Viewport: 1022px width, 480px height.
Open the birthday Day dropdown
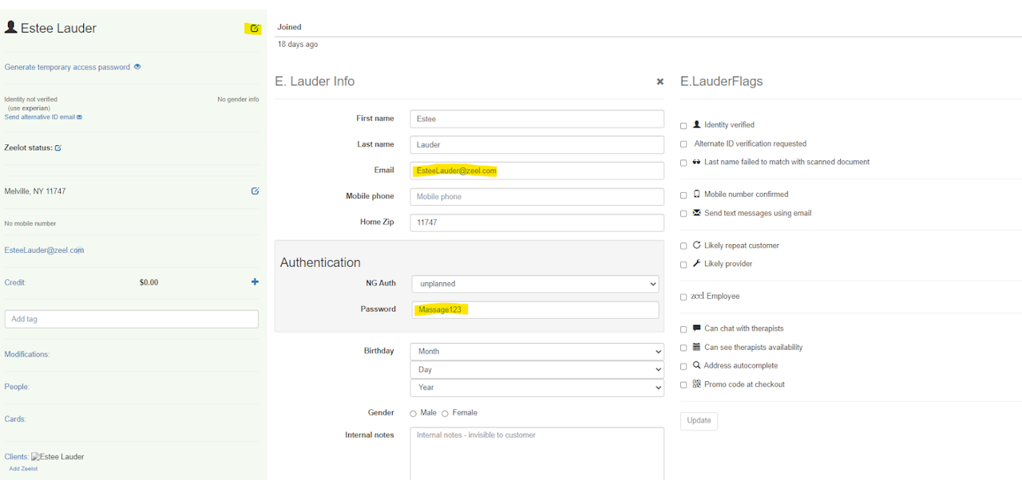pos(537,370)
